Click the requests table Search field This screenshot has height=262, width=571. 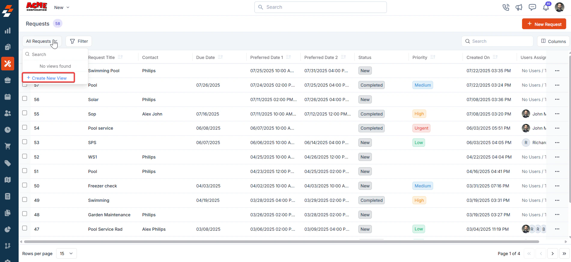(497, 41)
